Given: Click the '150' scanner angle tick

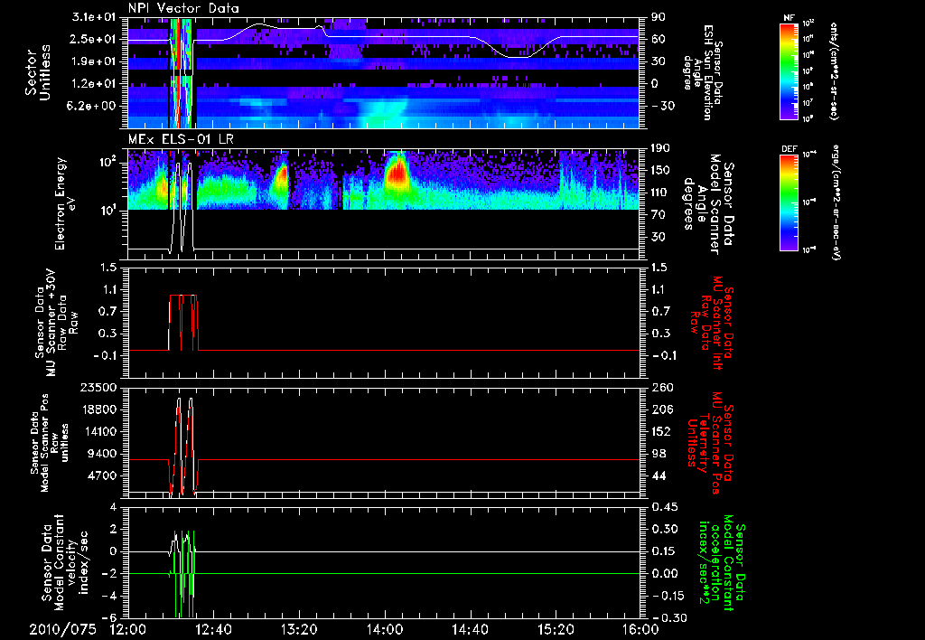Looking at the screenshot, I should 661,171.
